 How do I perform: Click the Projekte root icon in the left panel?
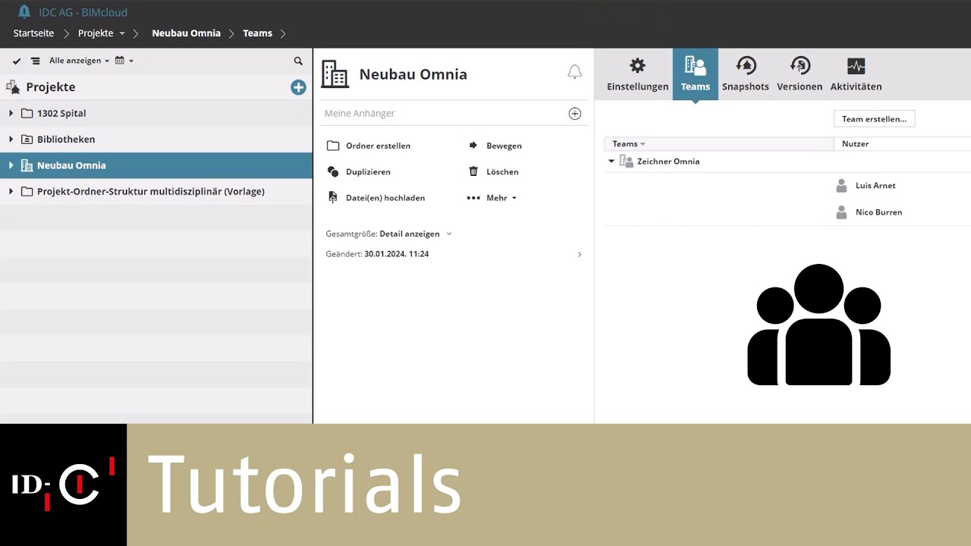point(13,87)
